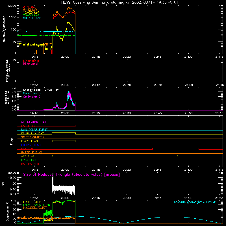The width and height of the screenshot is (226, 226).
Task: Select the 'Collimator 8' legend entry
Action: click(32, 93)
